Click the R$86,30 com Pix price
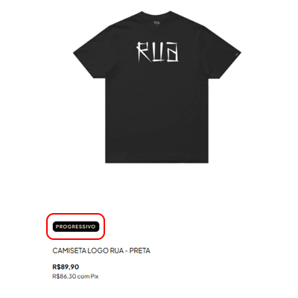 (x=75, y=276)
